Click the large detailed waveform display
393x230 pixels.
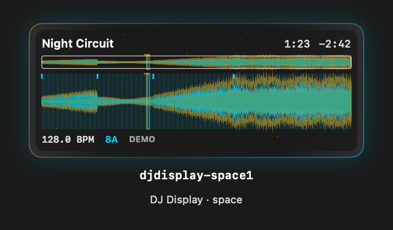tap(196, 101)
